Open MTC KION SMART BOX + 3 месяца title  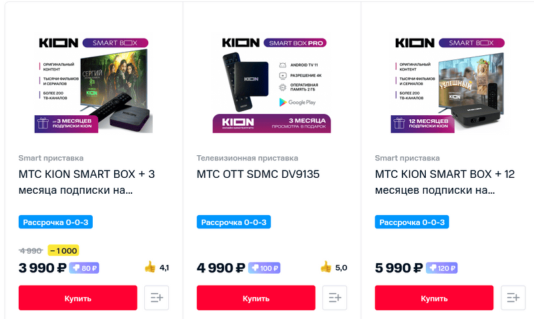[87, 182]
